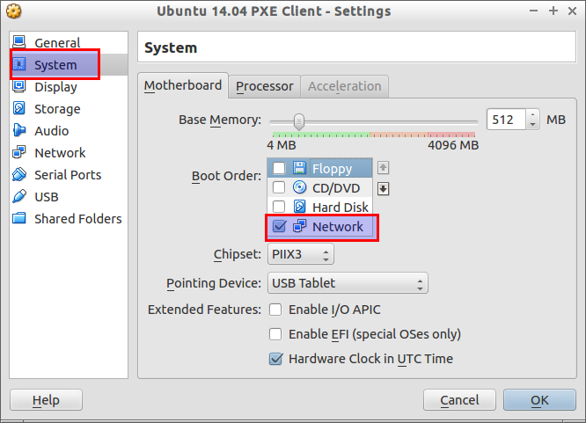Click the CD/DVD disc icon in Boot Order
This screenshot has width=586, height=423.
[299, 187]
